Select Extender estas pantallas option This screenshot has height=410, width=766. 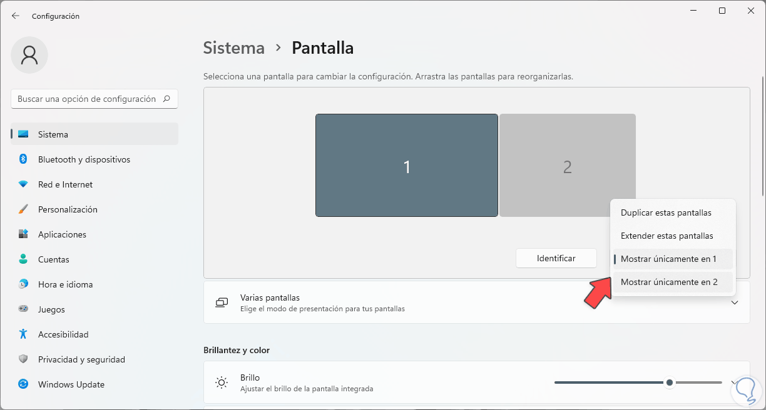(666, 236)
